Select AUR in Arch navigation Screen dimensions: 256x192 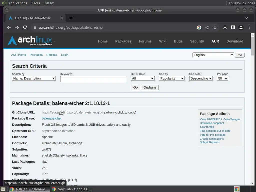[215, 41]
